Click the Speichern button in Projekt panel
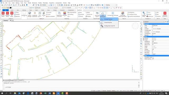Viewport: 169px width, 95px height. point(17,16)
